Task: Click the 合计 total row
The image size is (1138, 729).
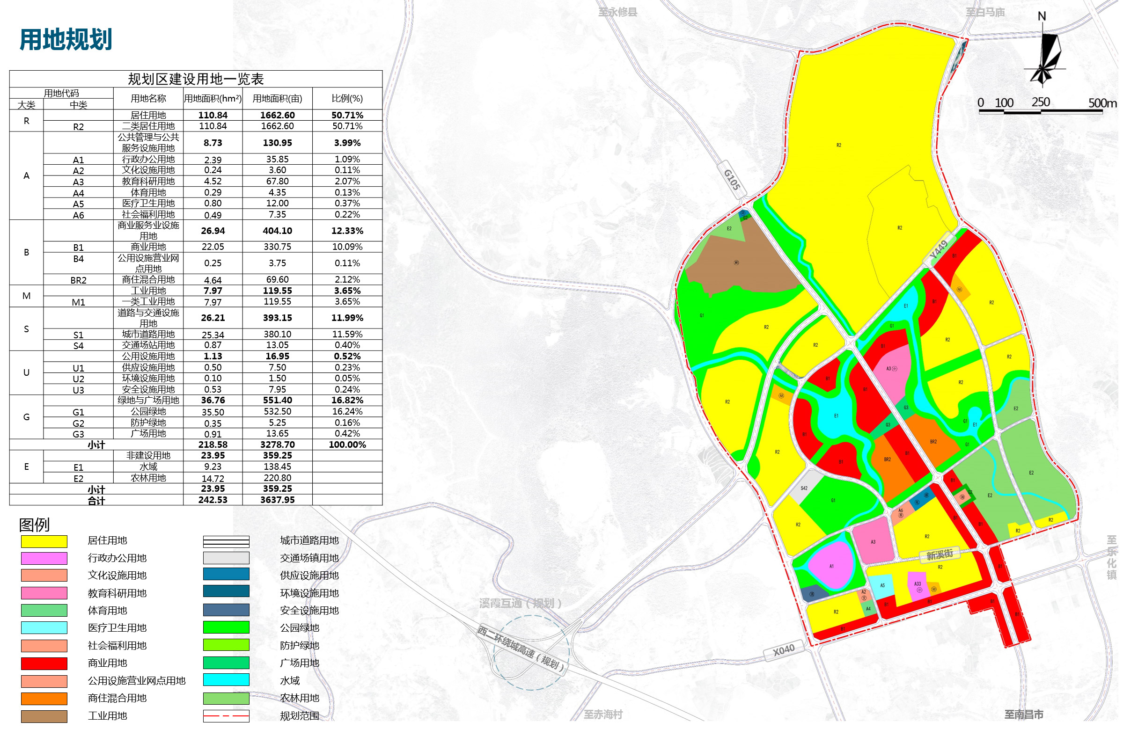Action: point(196,500)
